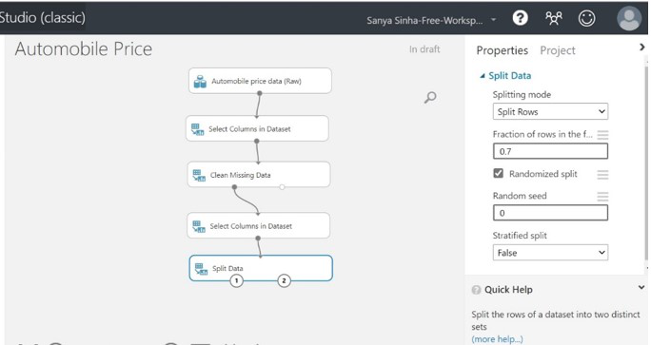
Task: Open the help question mark icon
Action: (x=520, y=18)
